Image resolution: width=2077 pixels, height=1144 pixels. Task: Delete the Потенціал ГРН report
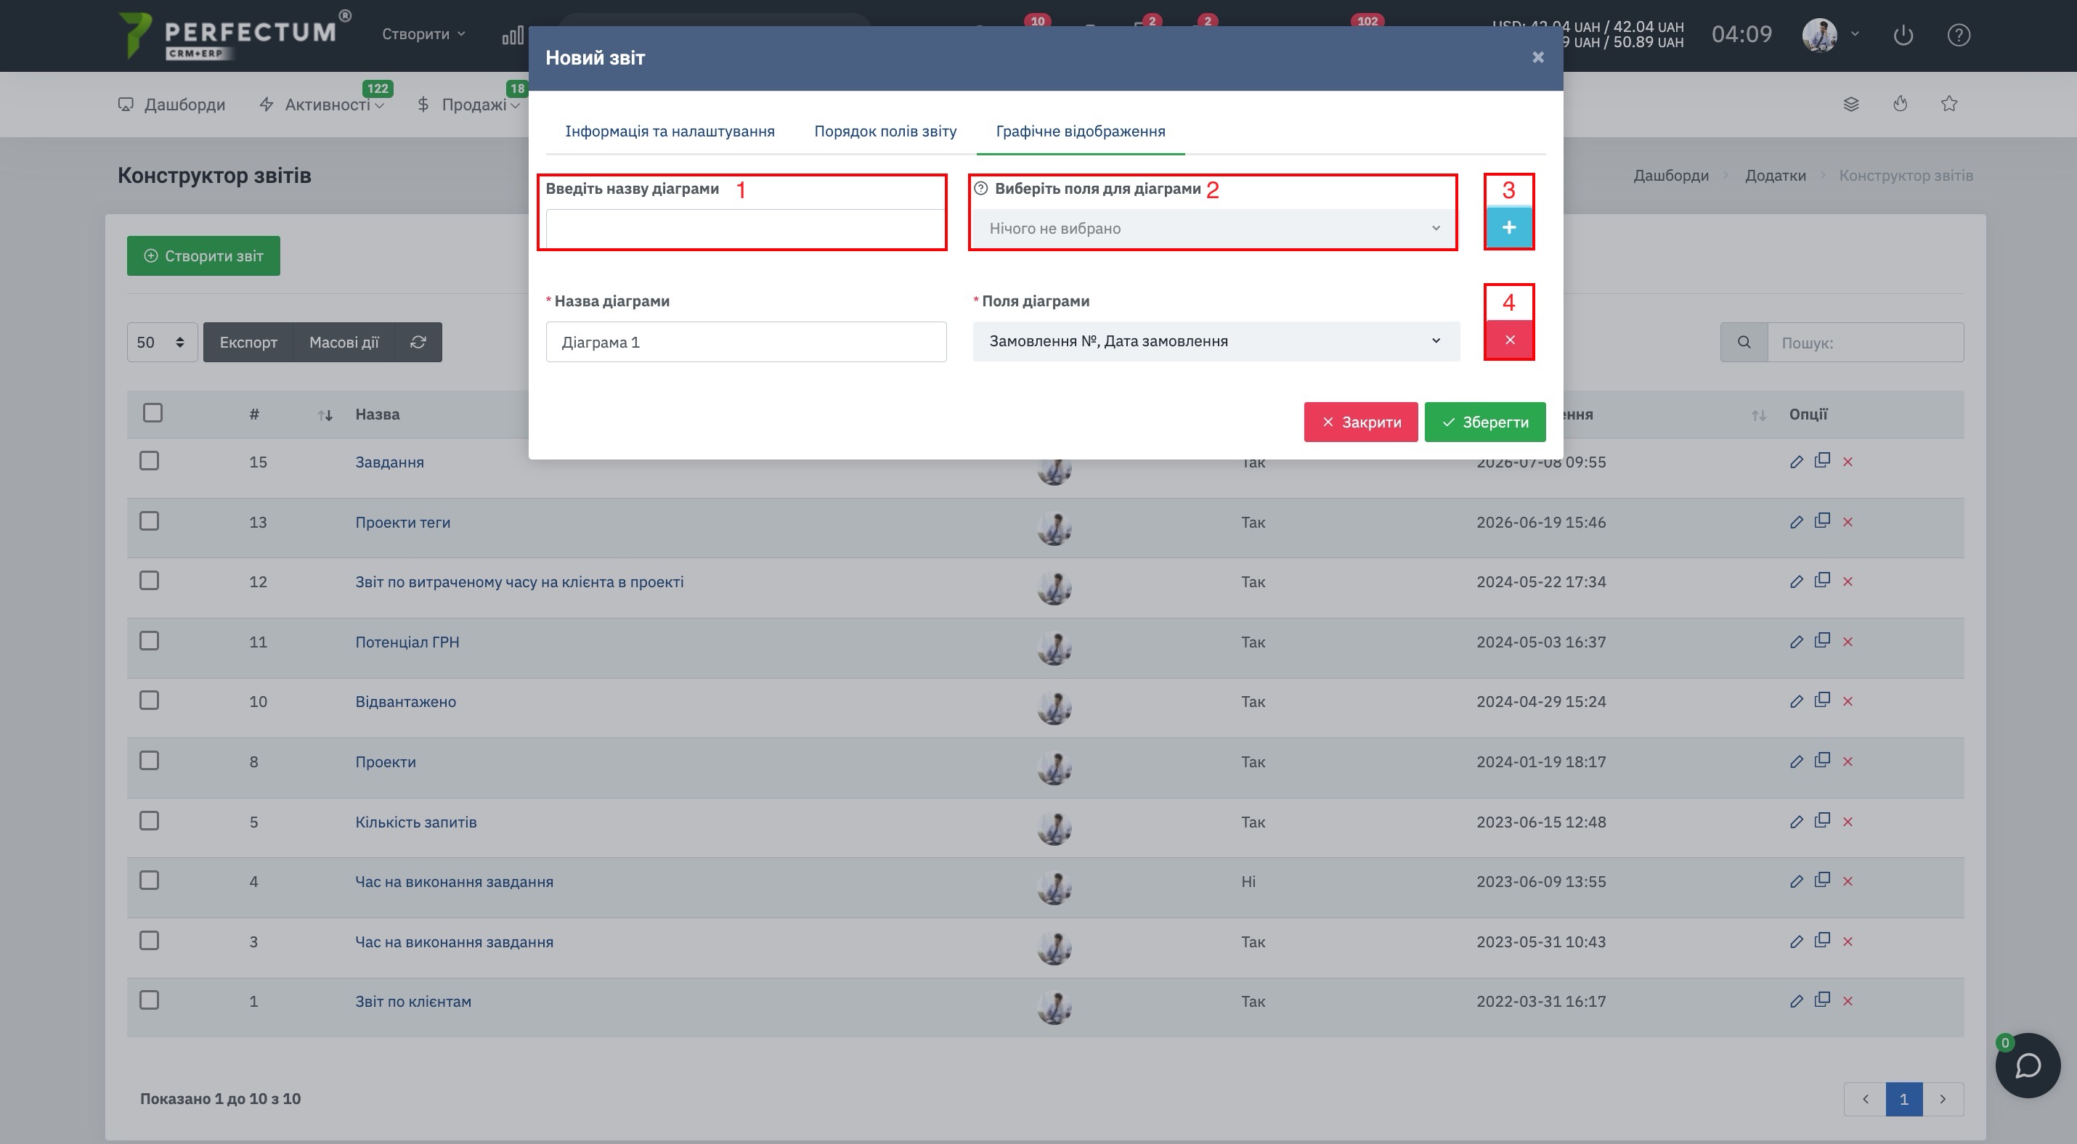(x=1848, y=642)
